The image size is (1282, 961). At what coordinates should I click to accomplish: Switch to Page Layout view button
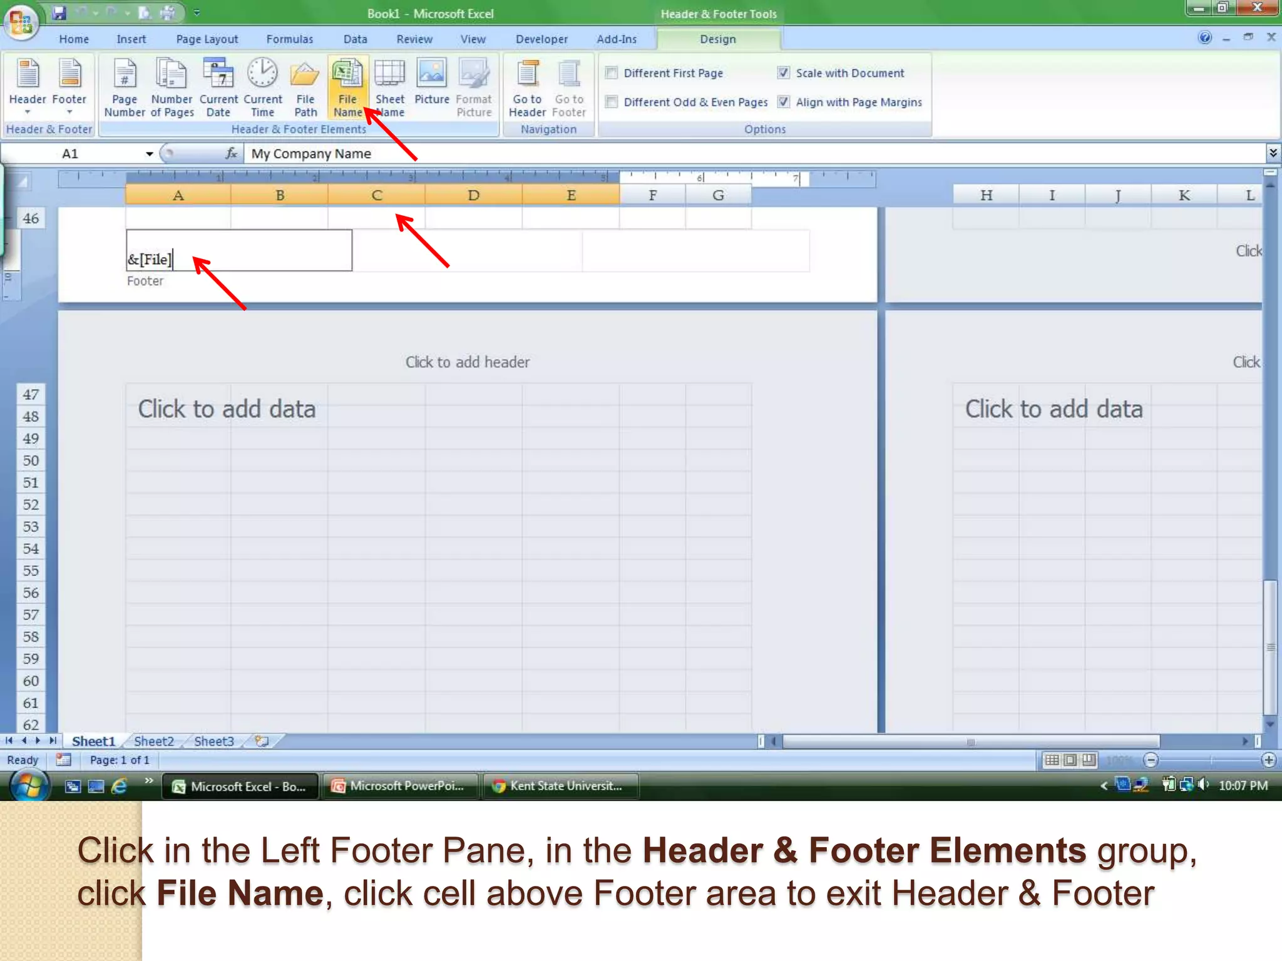pyautogui.click(x=1070, y=760)
